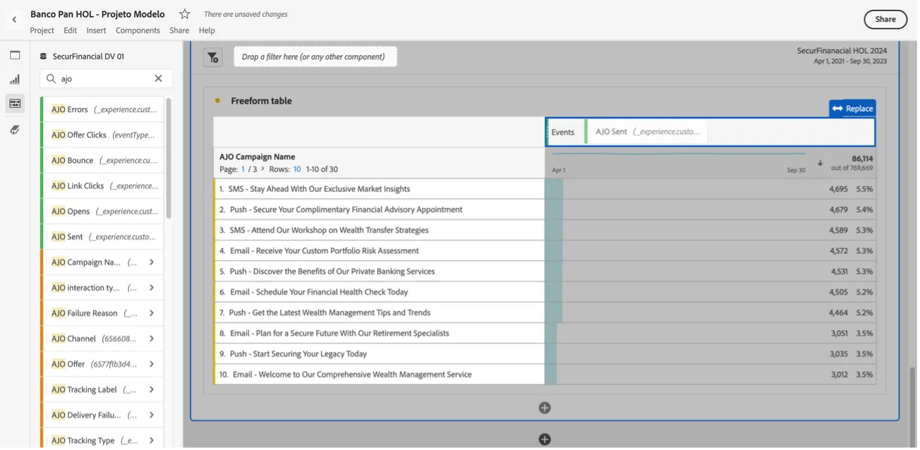Click the blue Replace button
The image size is (920, 450).
point(852,109)
